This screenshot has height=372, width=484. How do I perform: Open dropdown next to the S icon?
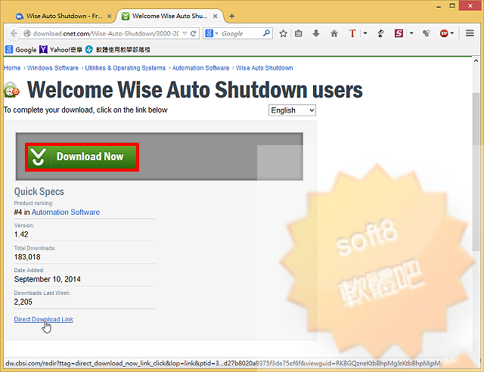(411, 33)
